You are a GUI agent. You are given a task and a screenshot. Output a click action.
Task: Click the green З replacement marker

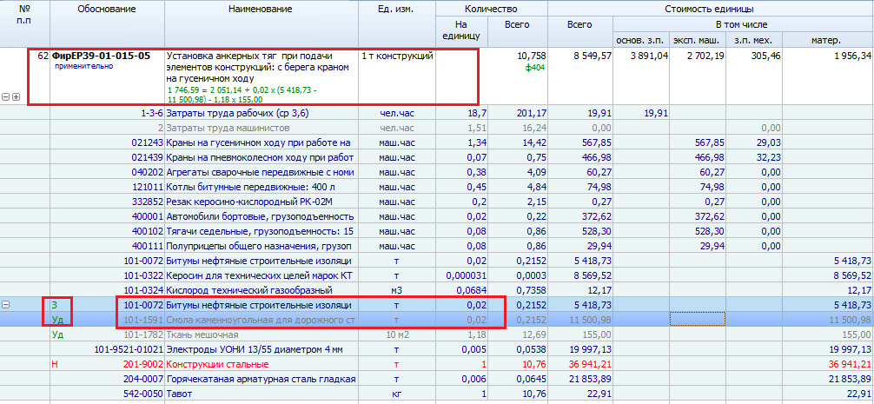tap(54, 305)
